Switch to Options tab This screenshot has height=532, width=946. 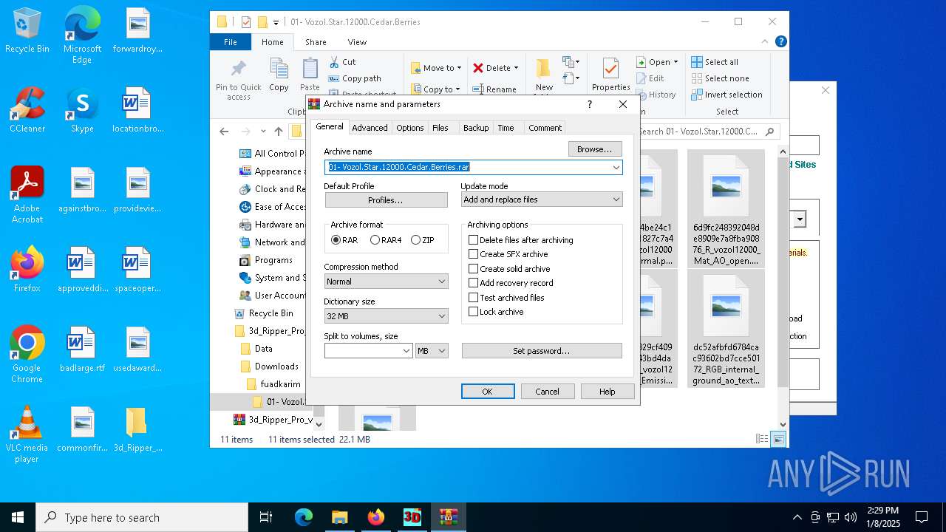coord(409,128)
